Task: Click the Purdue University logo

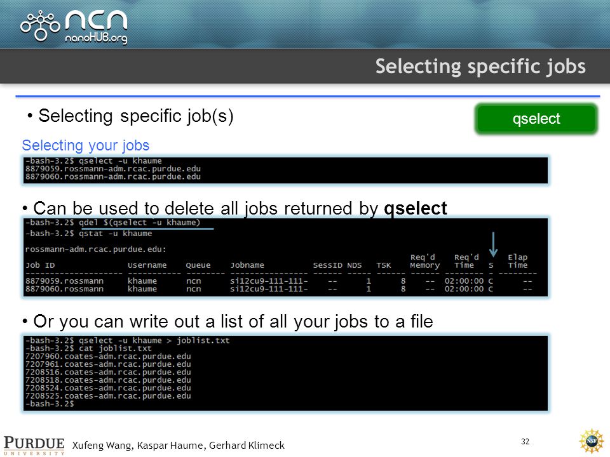Action: [34, 446]
